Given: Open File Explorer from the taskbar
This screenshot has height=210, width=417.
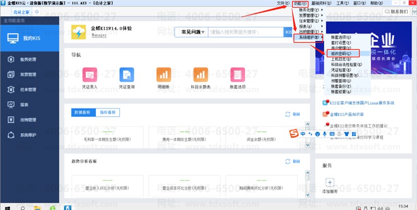Looking at the screenshot, I should pos(38,207).
